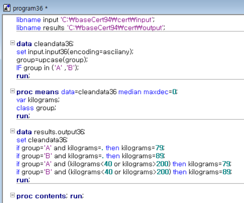Viewport: 244px width, 203px height.
Task: Click the maxdec=0 option
Action: [160, 92]
